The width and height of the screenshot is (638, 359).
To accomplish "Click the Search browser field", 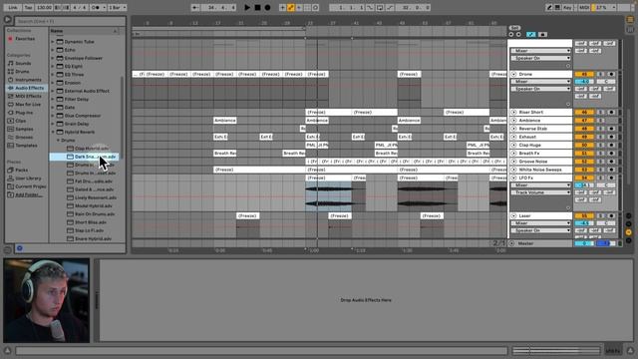I will 70,21.
